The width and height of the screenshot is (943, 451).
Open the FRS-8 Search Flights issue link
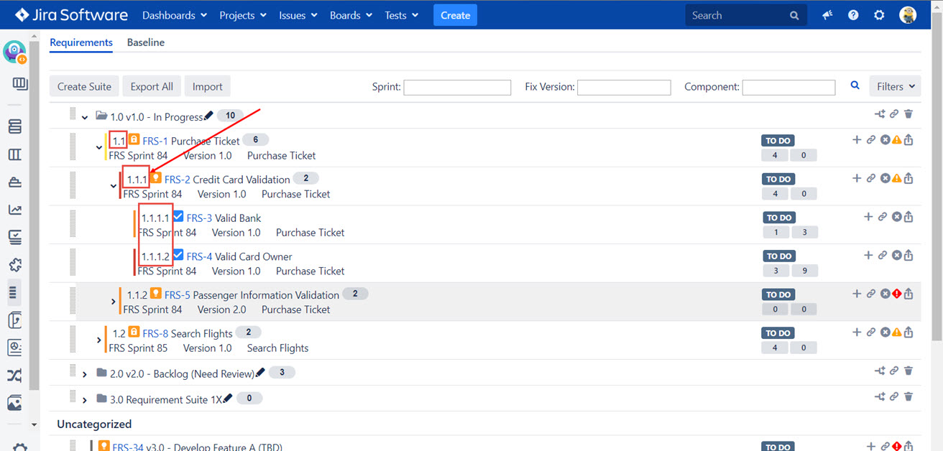click(157, 333)
